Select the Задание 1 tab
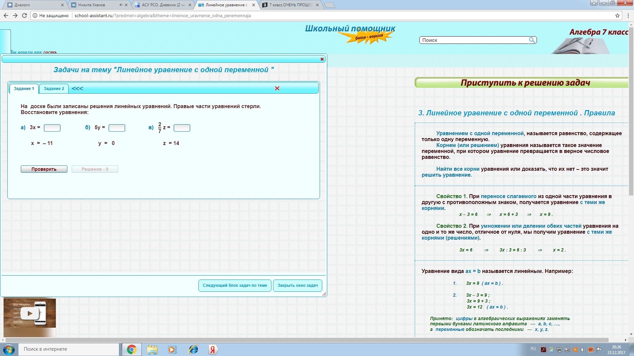This screenshot has height=356, width=634. 24,89
